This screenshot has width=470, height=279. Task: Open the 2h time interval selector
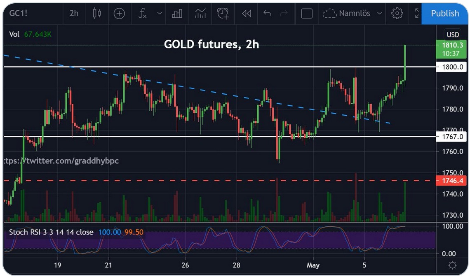[x=74, y=14]
